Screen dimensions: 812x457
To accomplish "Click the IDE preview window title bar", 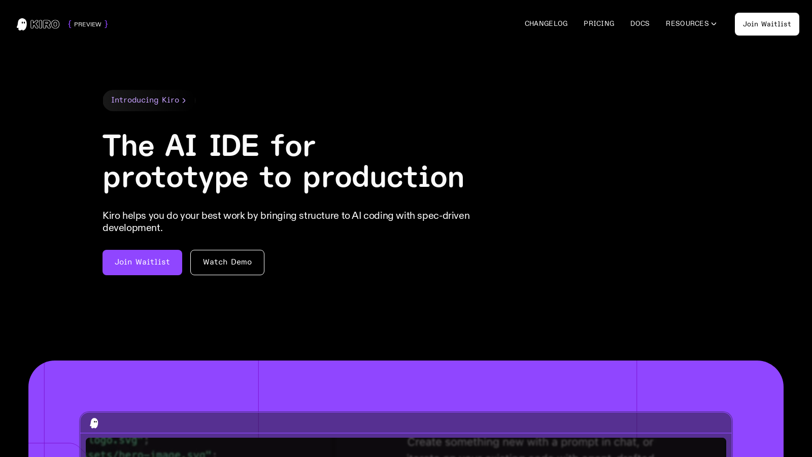I will click(x=406, y=423).
